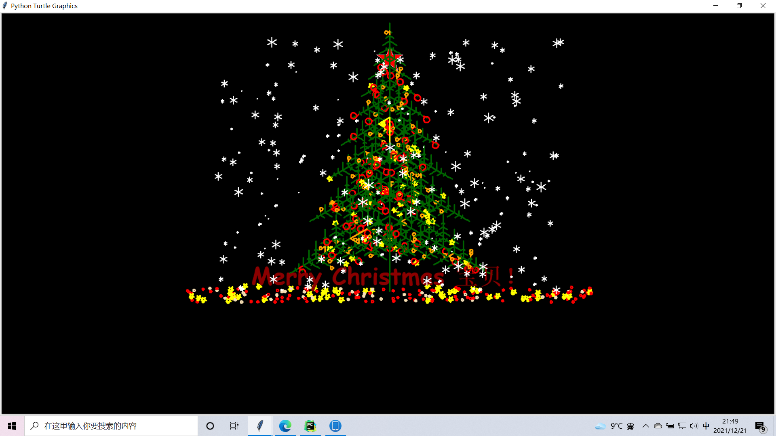
Task: Open the Python Turtle Graphics taskbar icon
Action: pyautogui.click(x=259, y=426)
